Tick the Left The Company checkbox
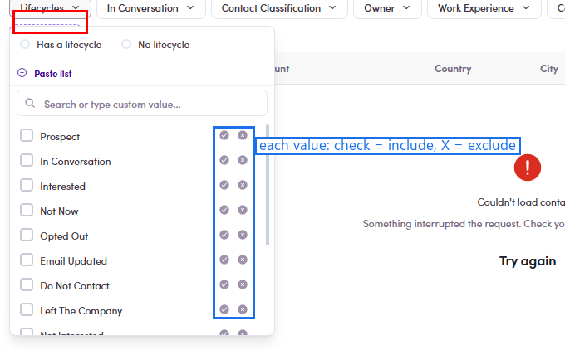Image resolution: width=565 pixels, height=350 pixels. [27, 309]
